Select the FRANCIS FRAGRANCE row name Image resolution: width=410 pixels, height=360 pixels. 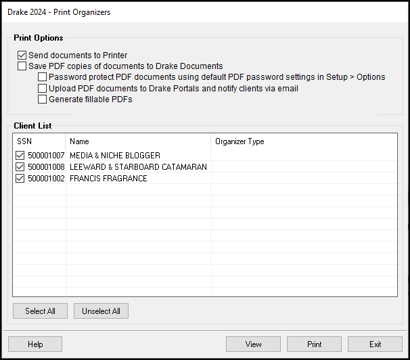[x=108, y=178]
